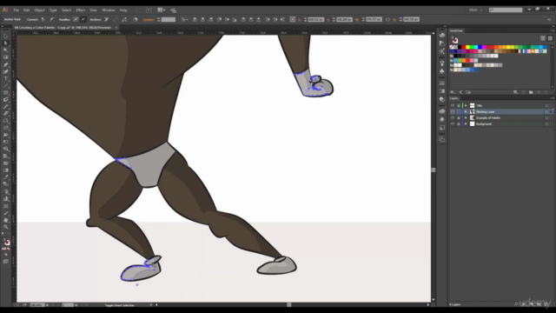Open the Transparency panel from dock

(442, 99)
